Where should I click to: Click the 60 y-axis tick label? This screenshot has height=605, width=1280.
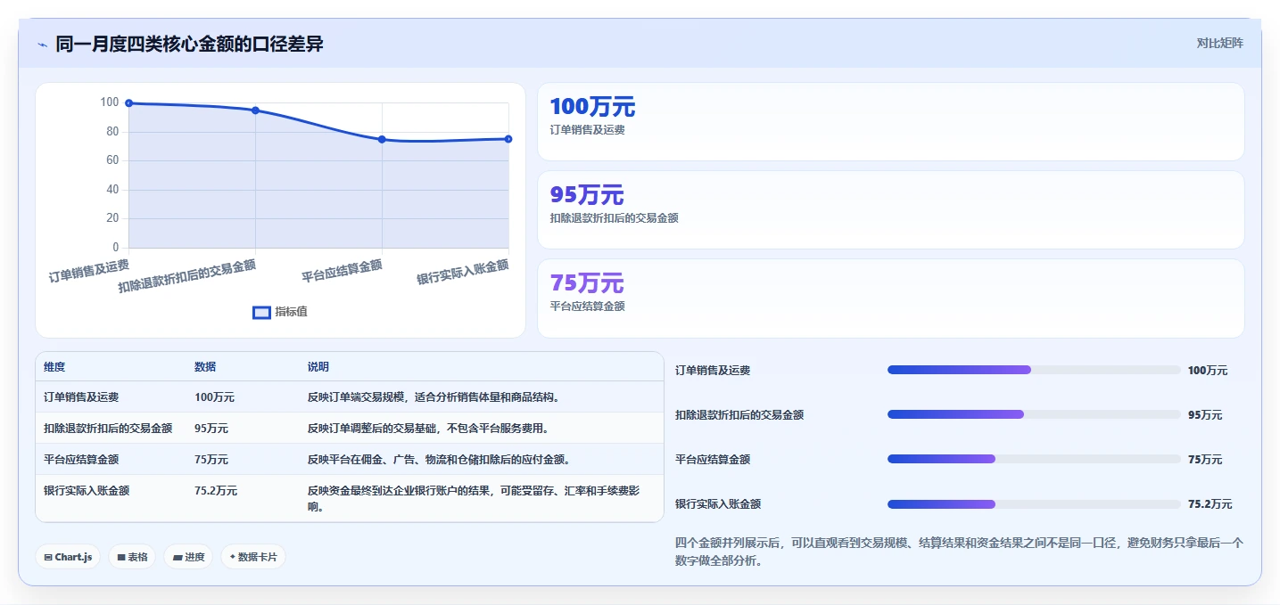[x=112, y=160]
